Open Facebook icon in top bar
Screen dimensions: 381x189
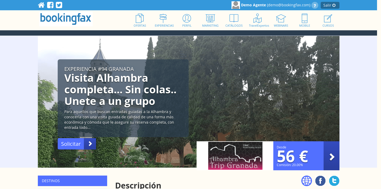(x=50, y=5)
